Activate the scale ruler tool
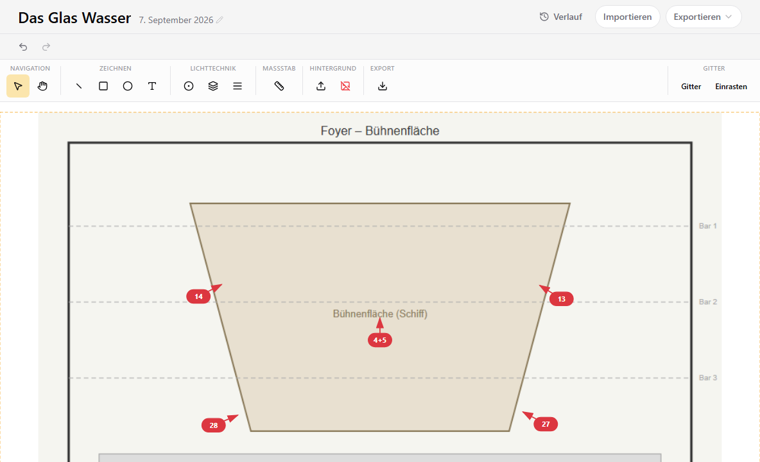The height and width of the screenshot is (462, 760). [279, 86]
